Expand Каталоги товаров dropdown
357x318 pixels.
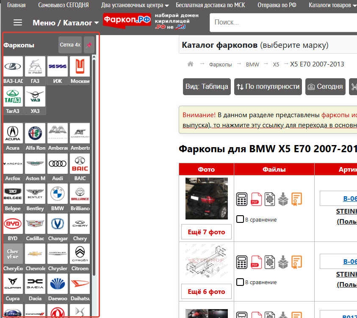coord(332,5)
